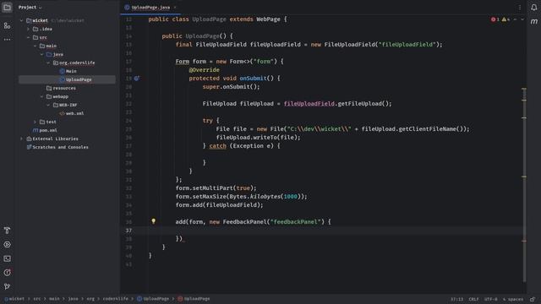Open the Maven tool window icon
The height and width of the screenshot is (304, 541).
[x=533, y=21]
